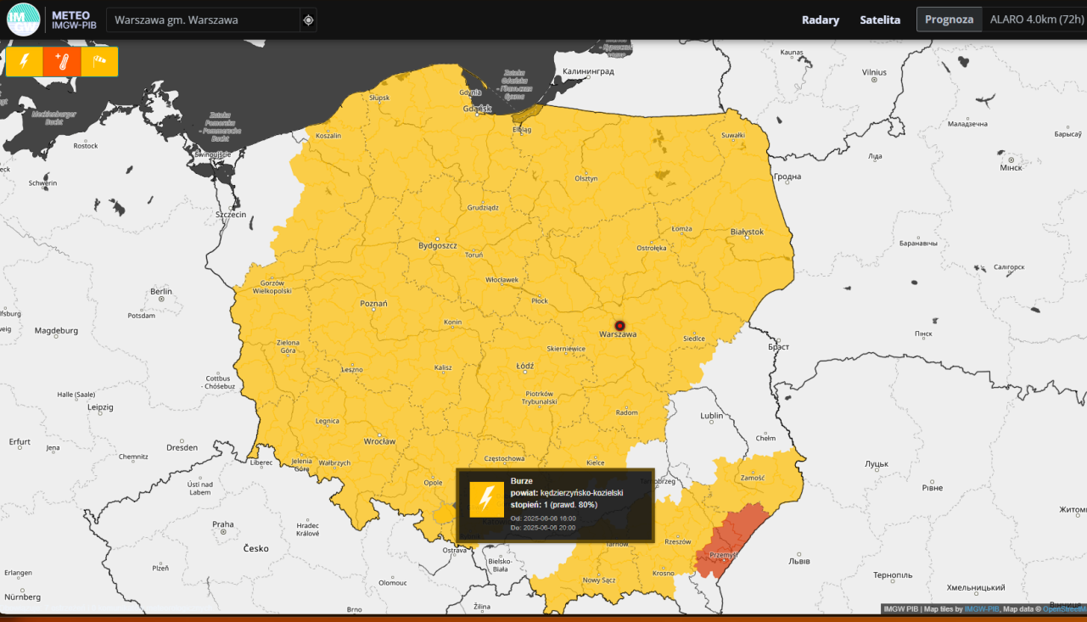This screenshot has width=1087, height=622.
Task: Select the heat warning thermometer icon
Action: coord(62,61)
